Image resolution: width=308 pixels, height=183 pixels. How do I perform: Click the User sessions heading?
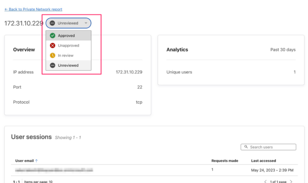31,137
